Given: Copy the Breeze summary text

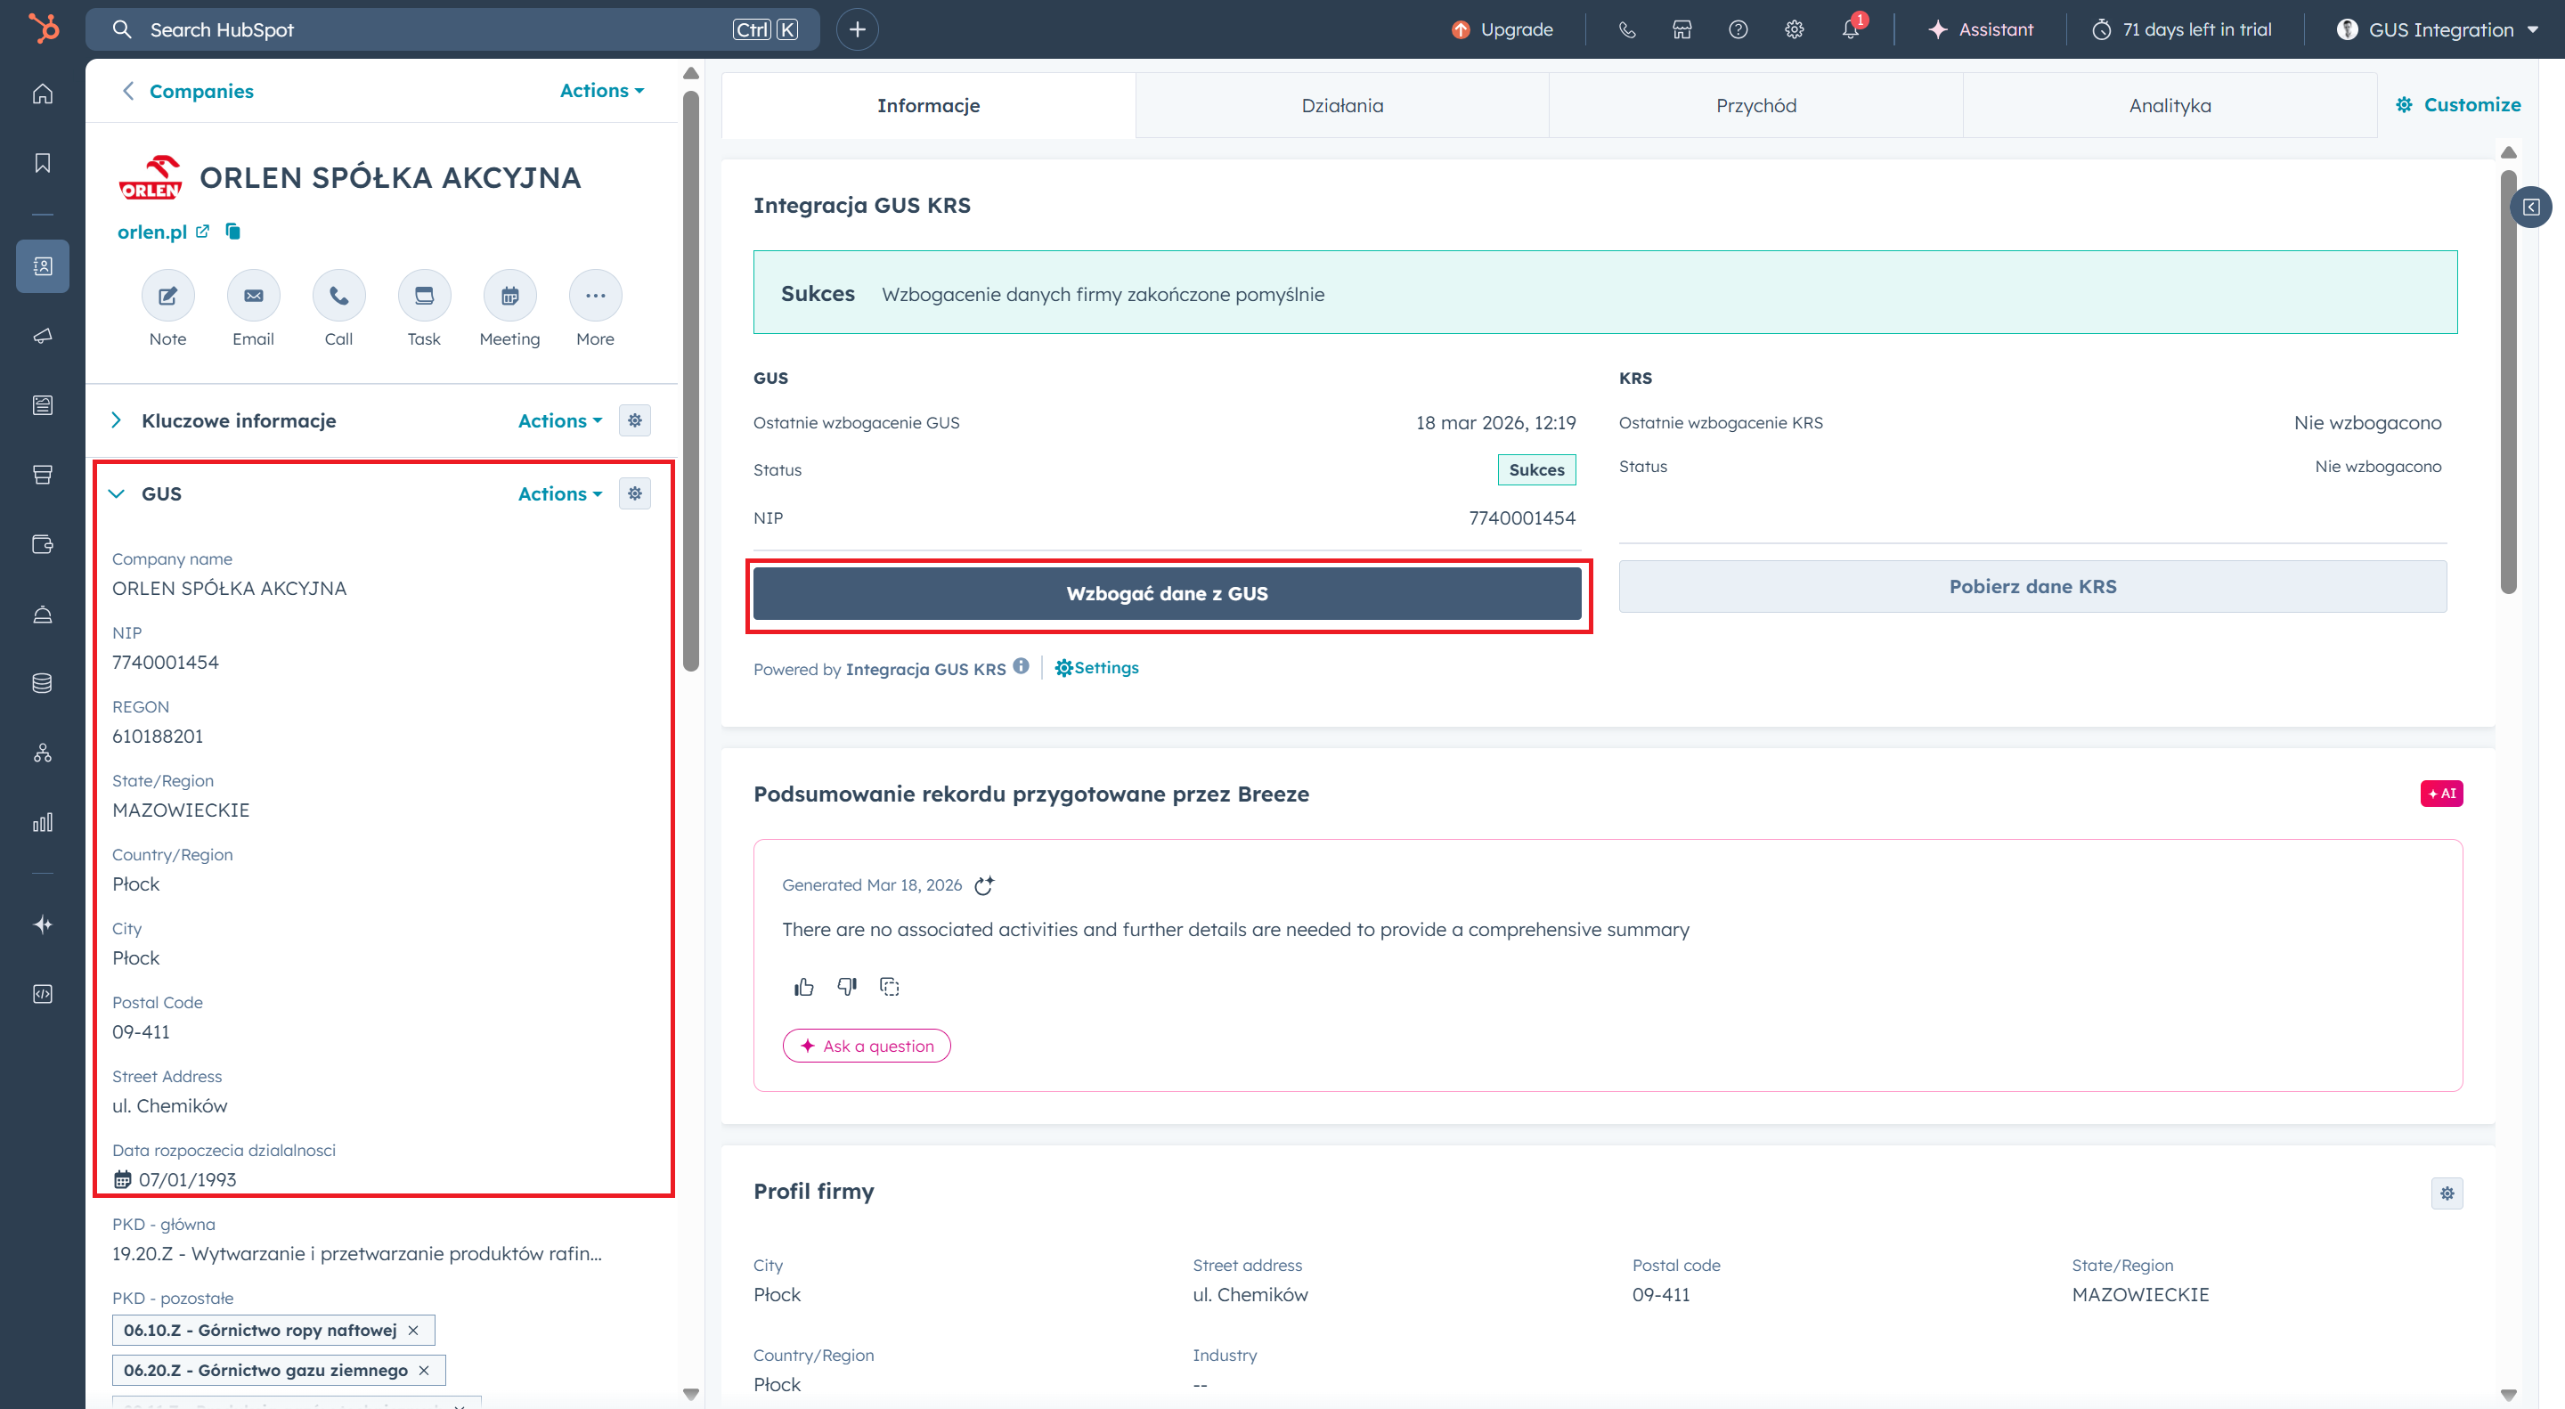Looking at the screenshot, I should (x=889, y=987).
